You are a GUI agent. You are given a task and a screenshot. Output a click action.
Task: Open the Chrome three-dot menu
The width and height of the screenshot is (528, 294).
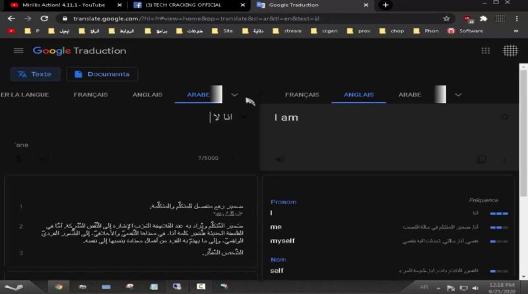pyautogui.click(x=517, y=18)
